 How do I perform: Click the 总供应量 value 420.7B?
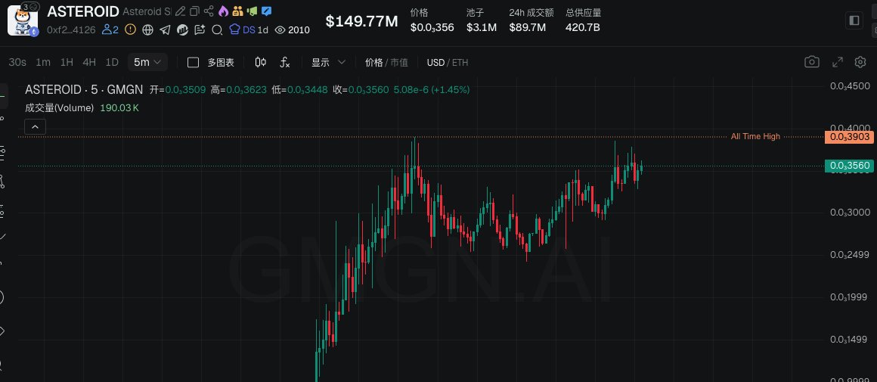[582, 26]
